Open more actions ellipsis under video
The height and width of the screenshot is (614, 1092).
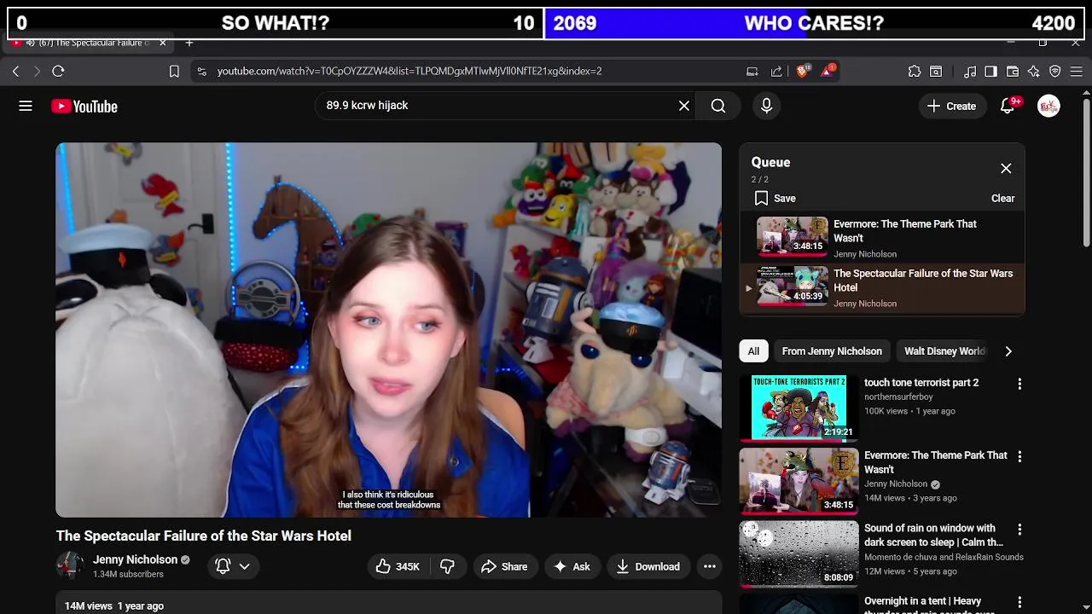coord(709,567)
